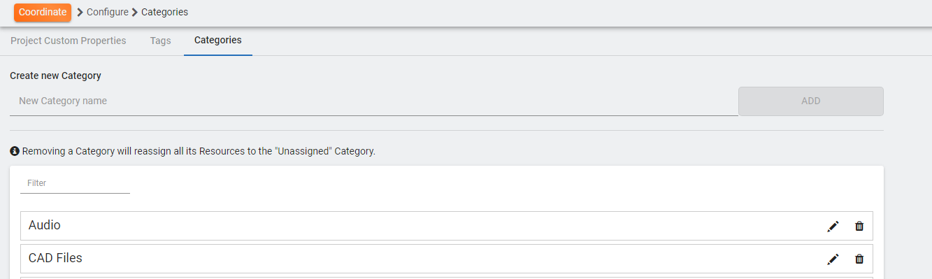Image resolution: width=932 pixels, height=279 pixels.
Task: Remove CAD Files with the trash icon
Action: (x=859, y=259)
